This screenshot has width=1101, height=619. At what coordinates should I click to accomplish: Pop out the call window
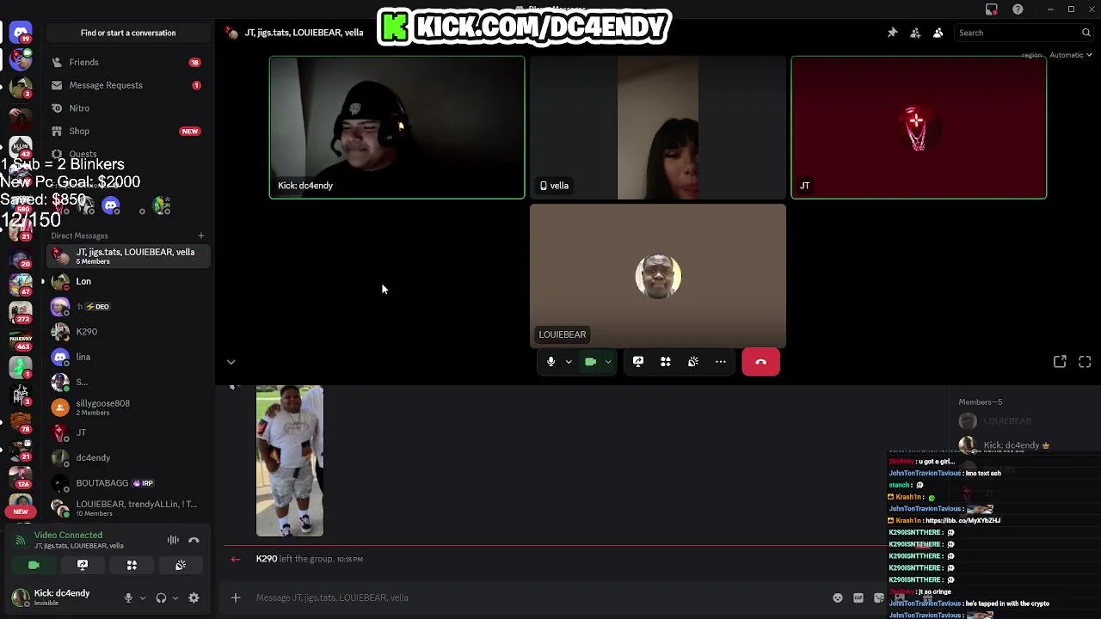tap(1060, 362)
